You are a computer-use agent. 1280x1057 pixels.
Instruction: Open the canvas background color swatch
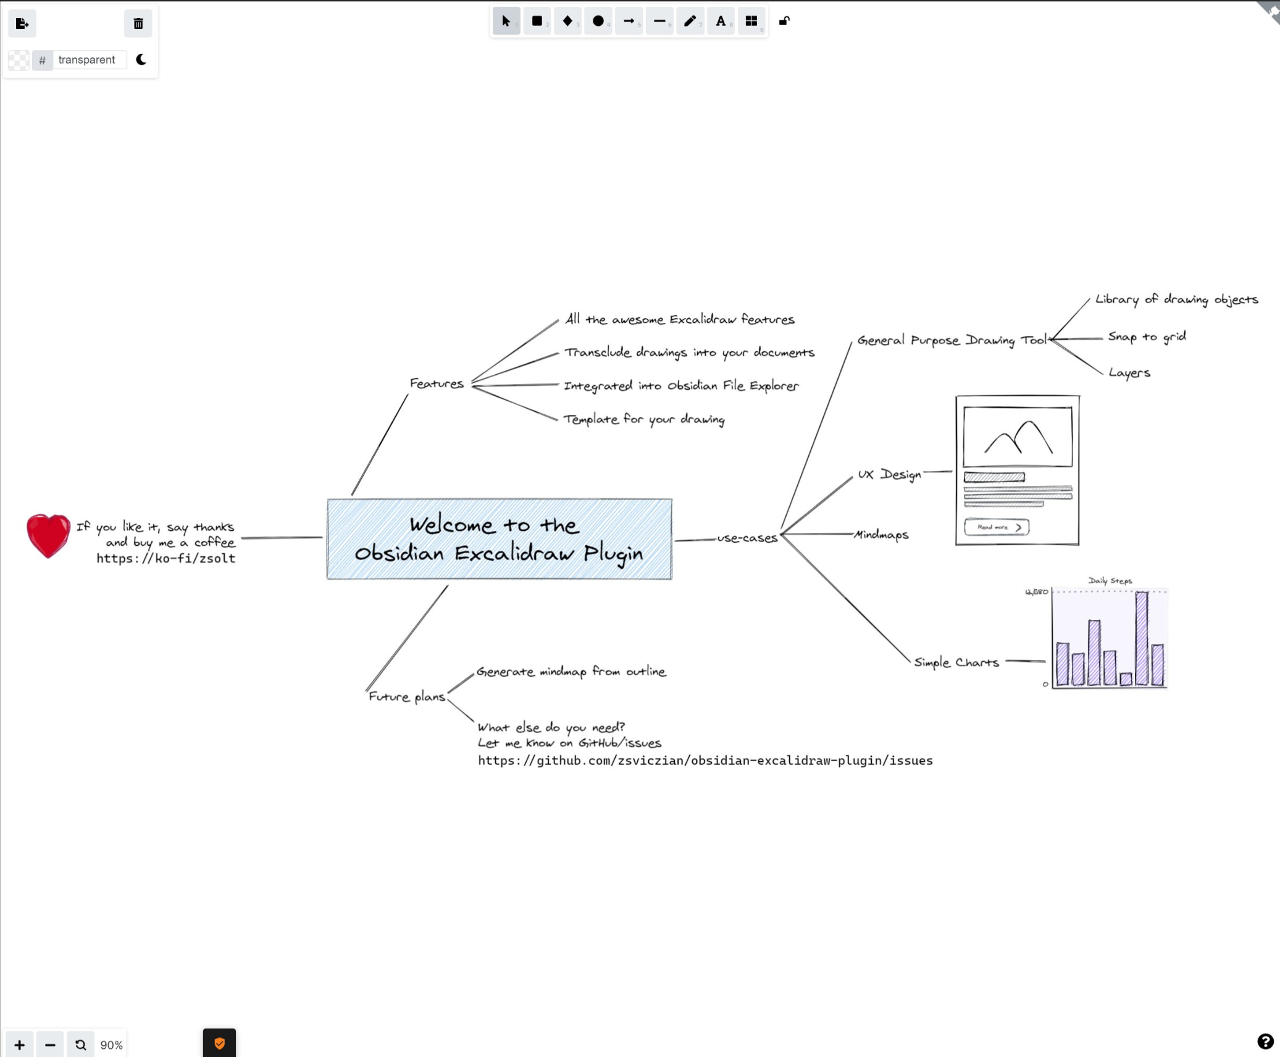pos(19,60)
